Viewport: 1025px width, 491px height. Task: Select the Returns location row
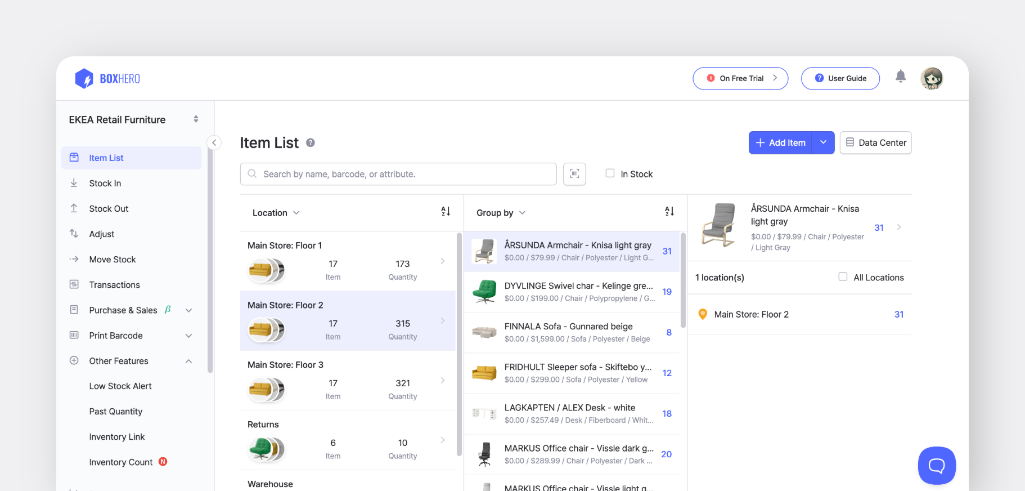point(348,440)
